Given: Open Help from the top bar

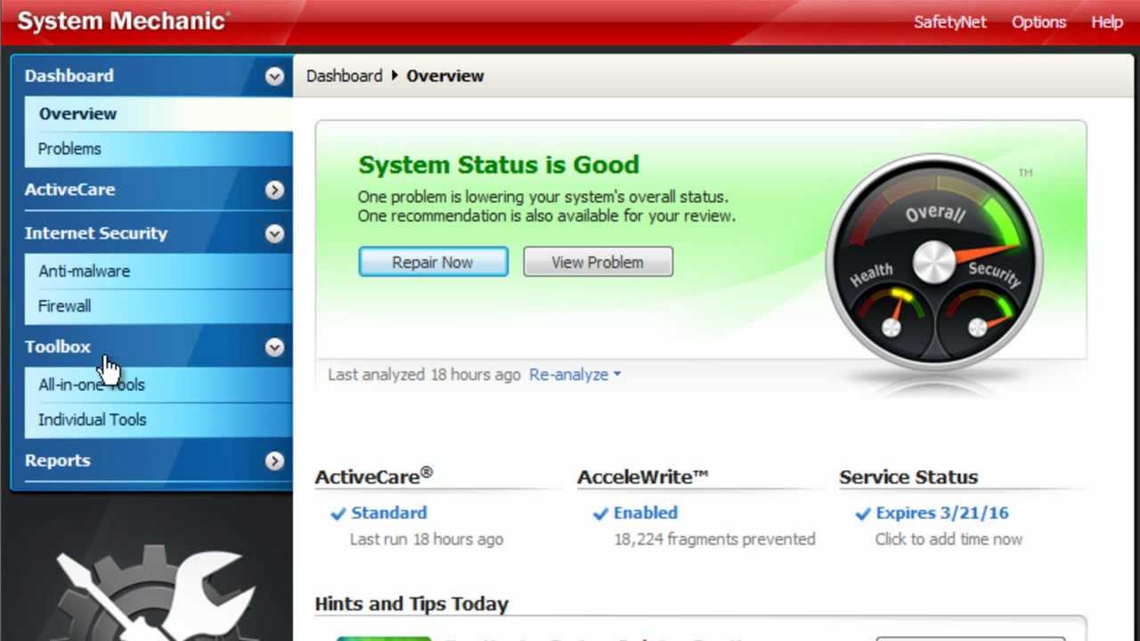Looking at the screenshot, I should pyautogui.click(x=1107, y=22).
